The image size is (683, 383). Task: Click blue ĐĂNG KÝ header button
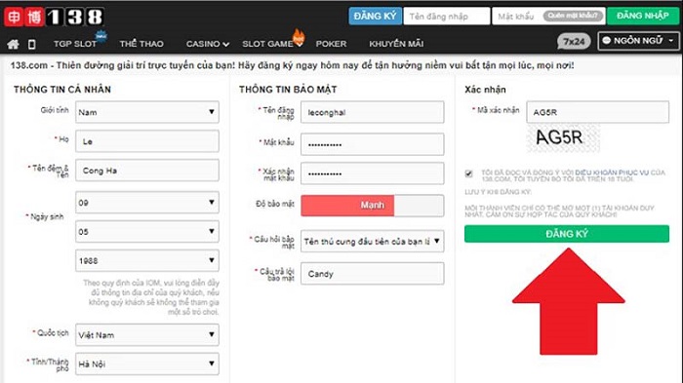pos(375,17)
